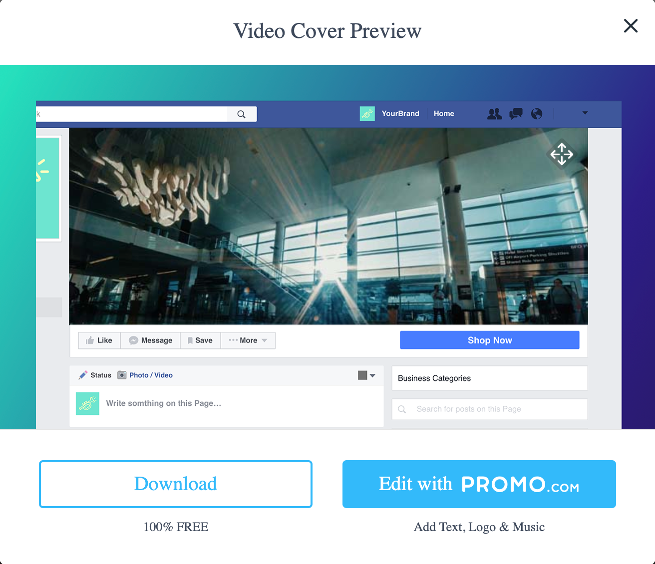
Task: Click the move cover video crosshair control
Action: 562,154
